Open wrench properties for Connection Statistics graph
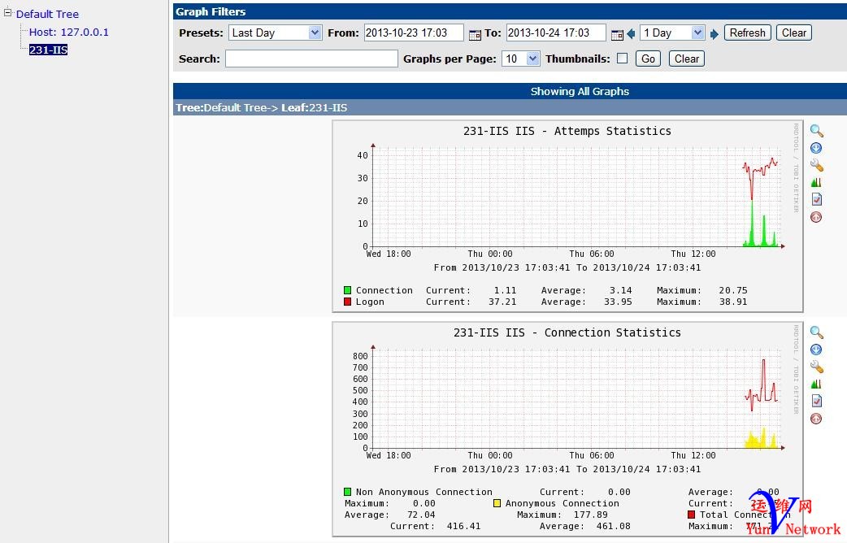Screen dimensions: 847x543 tap(817, 367)
